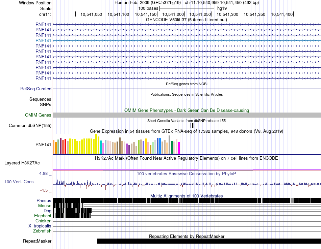Click the magenta last bar in the GTEx chart
The height and width of the screenshot is (249, 321).
[179, 148]
